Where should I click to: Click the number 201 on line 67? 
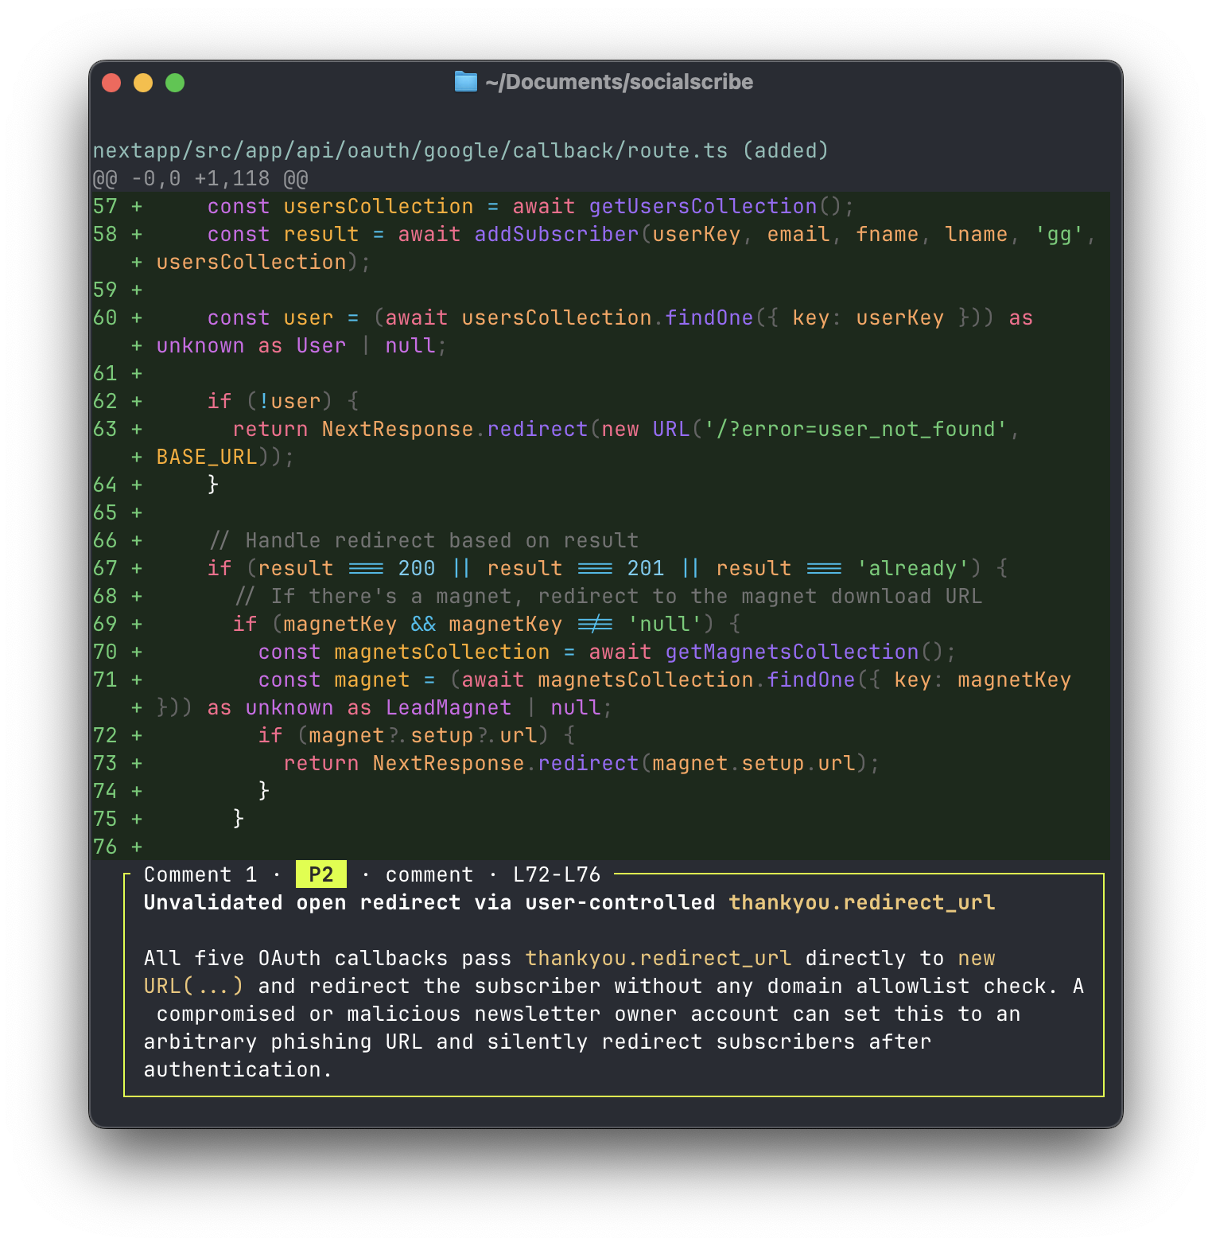646,568
